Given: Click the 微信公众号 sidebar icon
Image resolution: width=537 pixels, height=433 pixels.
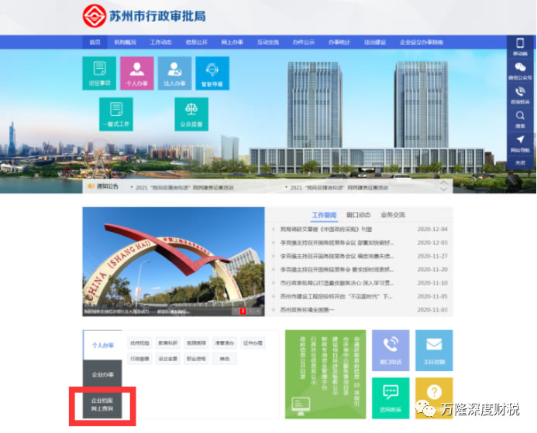Looking at the screenshot, I should tap(520, 71).
